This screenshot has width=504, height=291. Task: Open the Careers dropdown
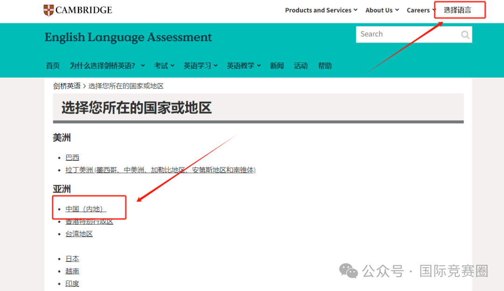421,10
